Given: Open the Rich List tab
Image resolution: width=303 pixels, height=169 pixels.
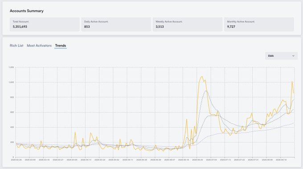Looking at the screenshot, I should point(16,45).
